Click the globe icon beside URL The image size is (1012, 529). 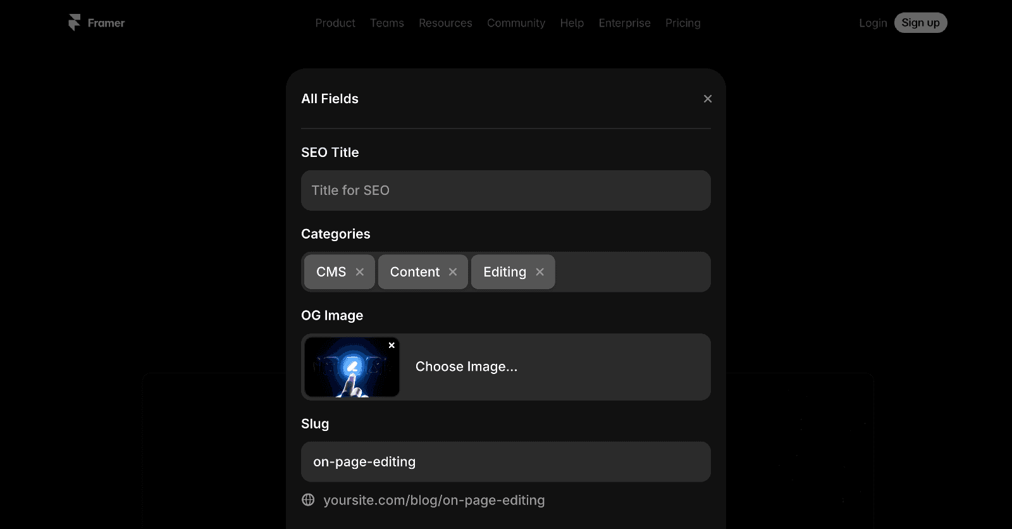click(308, 500)
